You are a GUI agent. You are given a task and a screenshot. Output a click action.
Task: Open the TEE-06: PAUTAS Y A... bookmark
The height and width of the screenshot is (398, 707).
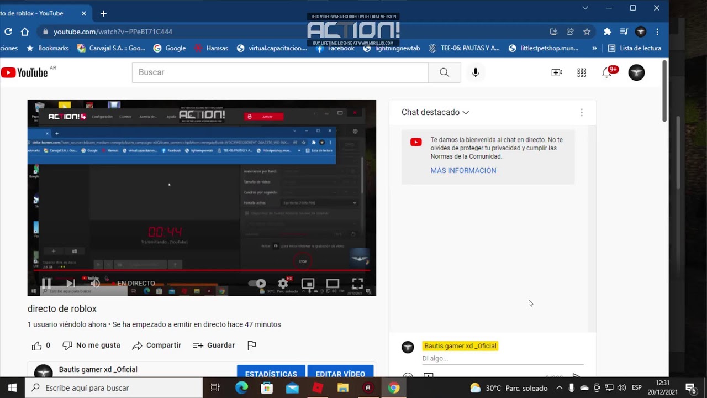464,48
